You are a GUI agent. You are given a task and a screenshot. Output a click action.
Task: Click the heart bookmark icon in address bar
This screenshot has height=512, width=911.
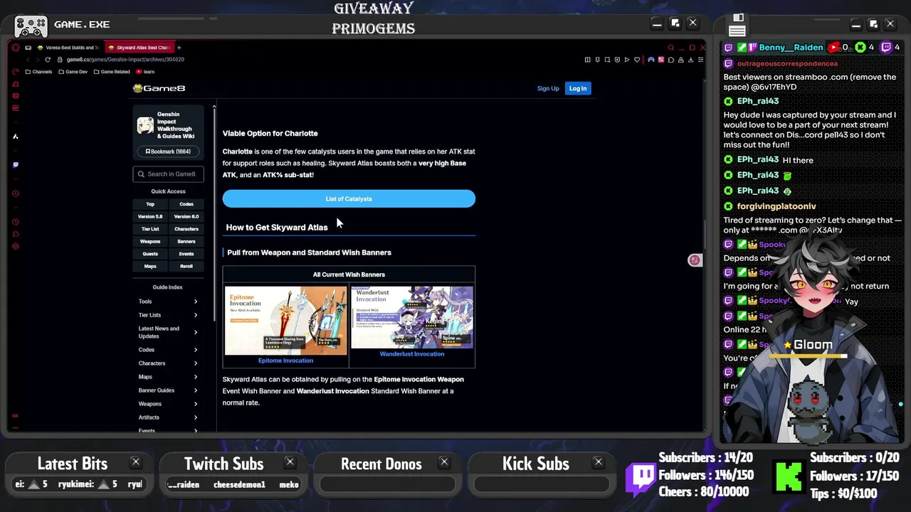637,60
